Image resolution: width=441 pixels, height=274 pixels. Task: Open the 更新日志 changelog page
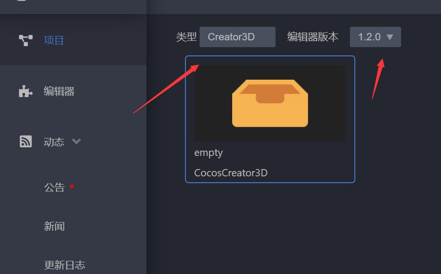click(65, 265)
